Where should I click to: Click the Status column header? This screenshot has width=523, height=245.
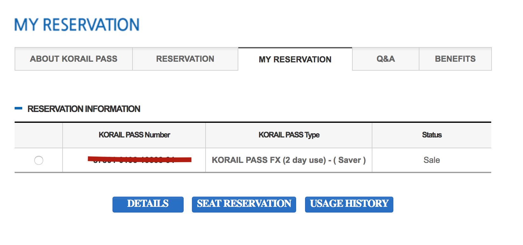coord(431,135)
